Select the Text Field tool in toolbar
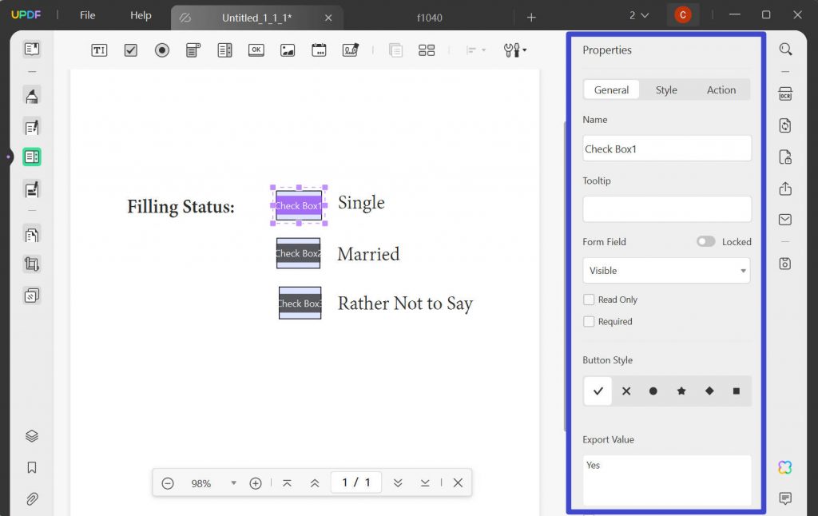The height and width of the screenshot is (516, 818). tap(99, 50)
